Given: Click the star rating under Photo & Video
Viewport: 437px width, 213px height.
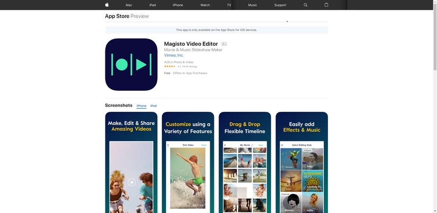Looking at the screenshot, I should [x=170, y=66].
